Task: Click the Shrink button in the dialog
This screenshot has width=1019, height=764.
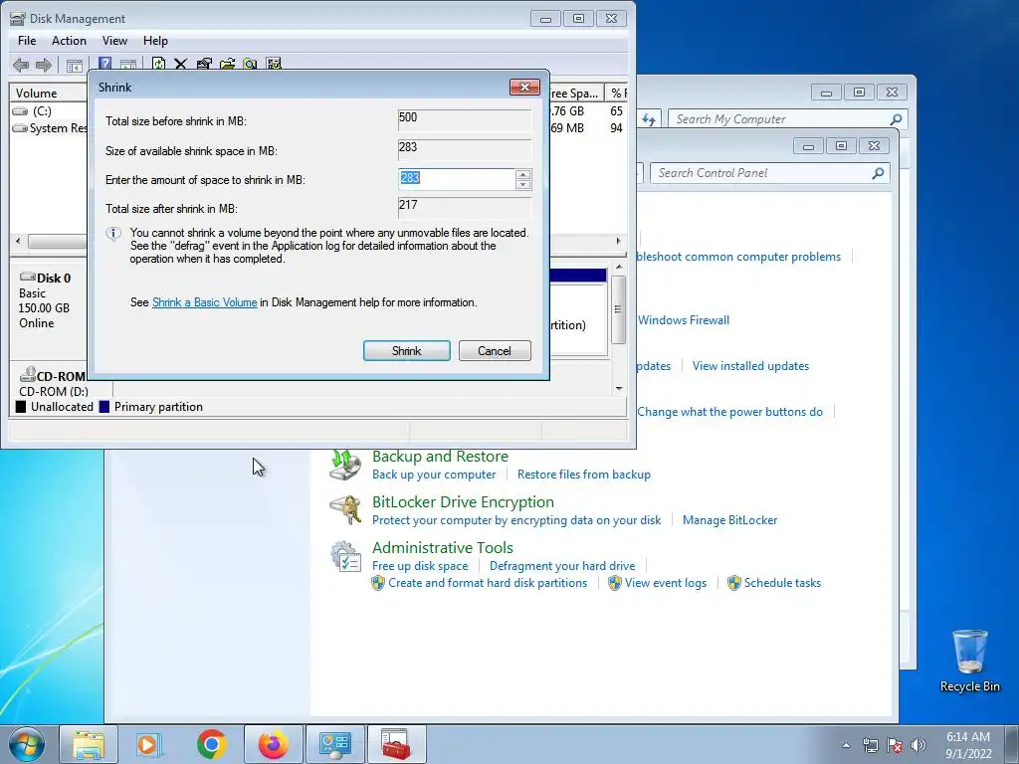Action: 407,351
